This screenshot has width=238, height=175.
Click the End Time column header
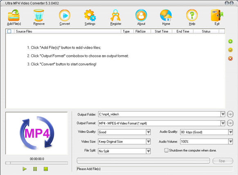(x=183, y=31)
